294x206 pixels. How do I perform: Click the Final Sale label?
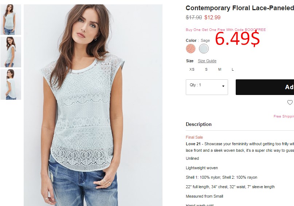point(194,137)
